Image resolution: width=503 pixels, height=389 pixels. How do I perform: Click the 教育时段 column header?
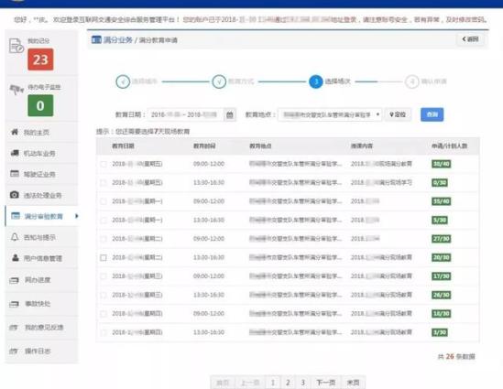(204, 146)
